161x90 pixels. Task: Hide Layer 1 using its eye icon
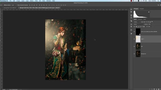click(x=134, y=39)
